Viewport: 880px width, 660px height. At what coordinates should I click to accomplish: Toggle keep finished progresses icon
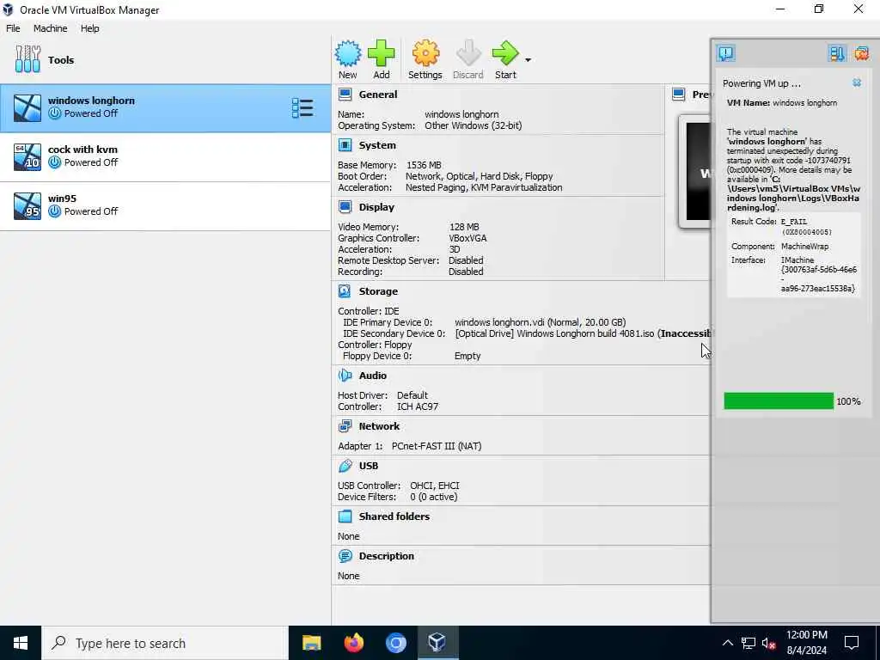(x=837, y=53)
